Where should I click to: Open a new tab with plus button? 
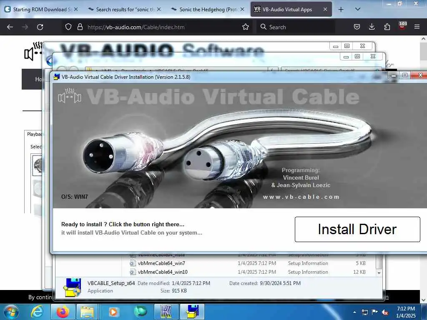341,10
